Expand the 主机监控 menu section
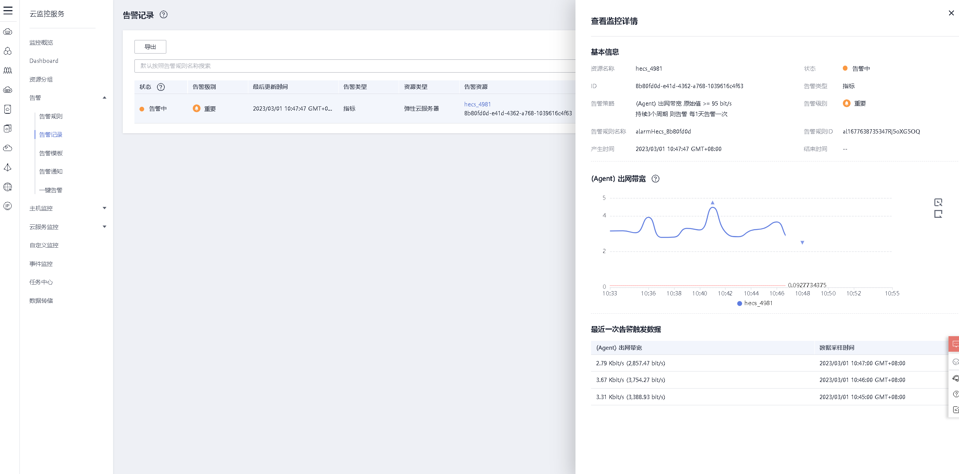The width and height of the screenshot is (959, 474). (104, 208)
